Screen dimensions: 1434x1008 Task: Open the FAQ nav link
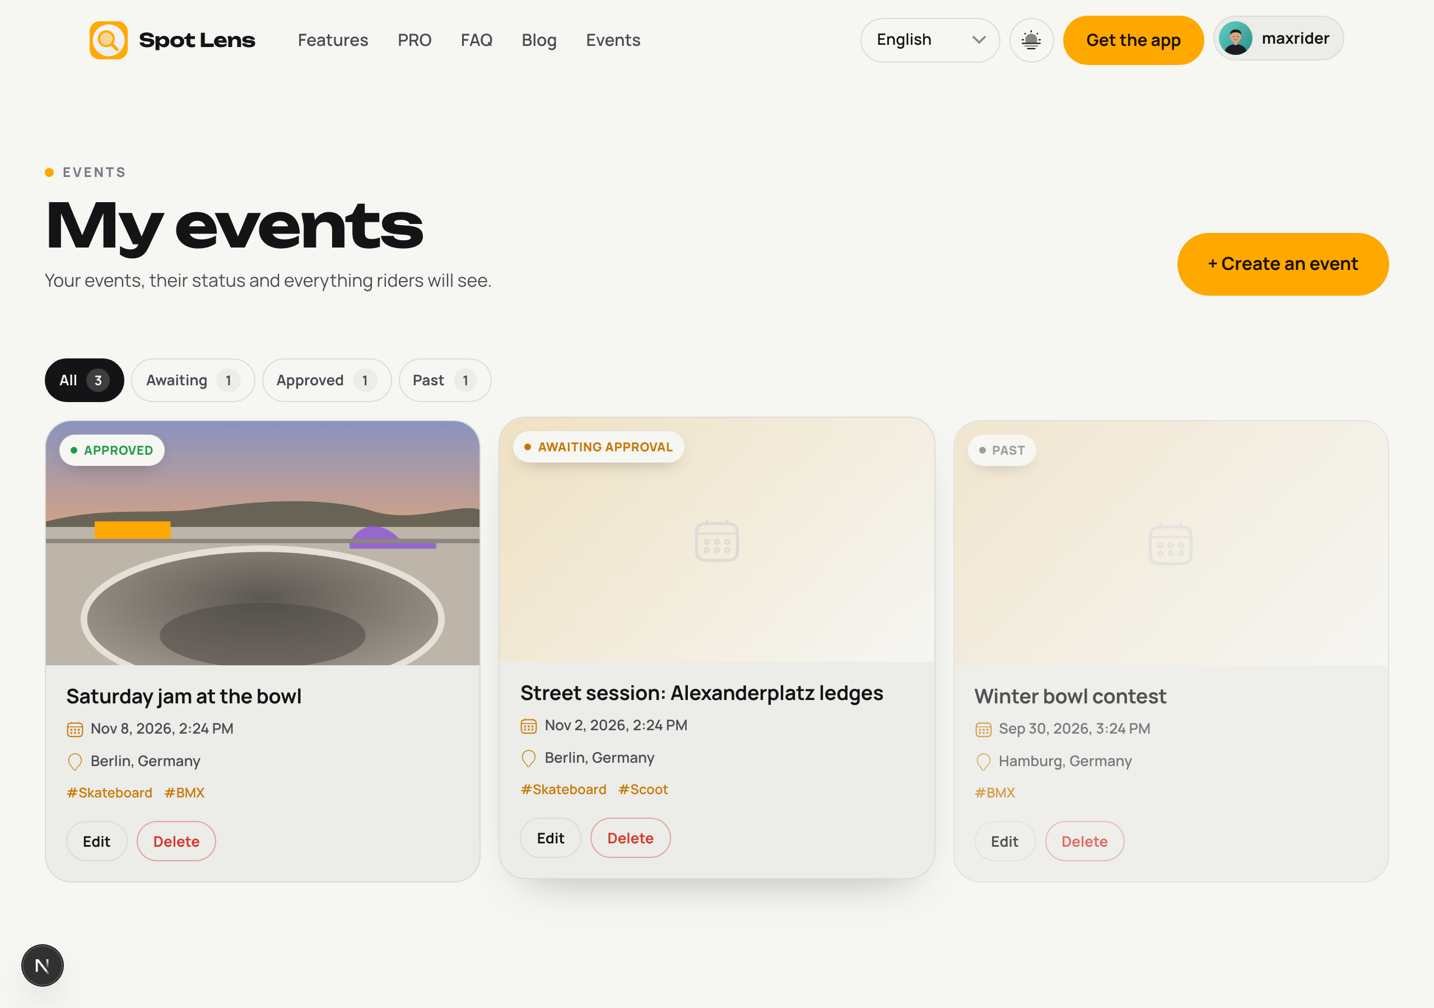(x=477, y=40)
